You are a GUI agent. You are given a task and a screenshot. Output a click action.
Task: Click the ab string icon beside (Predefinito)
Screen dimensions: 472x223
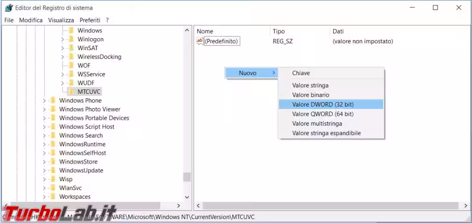tap(200, 41)
